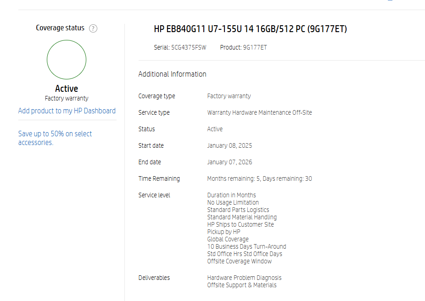Screen dimensions: 425x301
Task: Click the Coverage status heading
Action: pos(60,28)
